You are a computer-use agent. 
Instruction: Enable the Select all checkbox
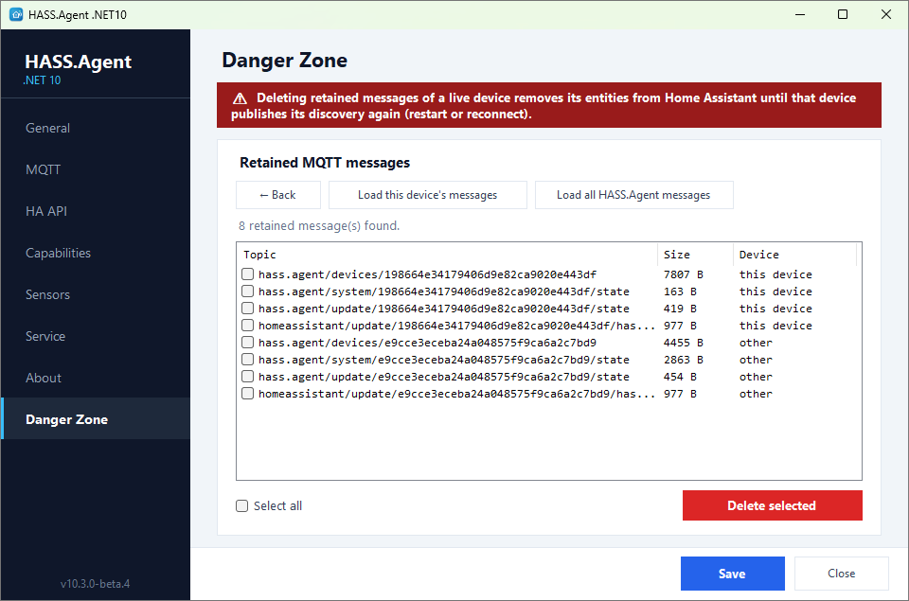(241, 506)
